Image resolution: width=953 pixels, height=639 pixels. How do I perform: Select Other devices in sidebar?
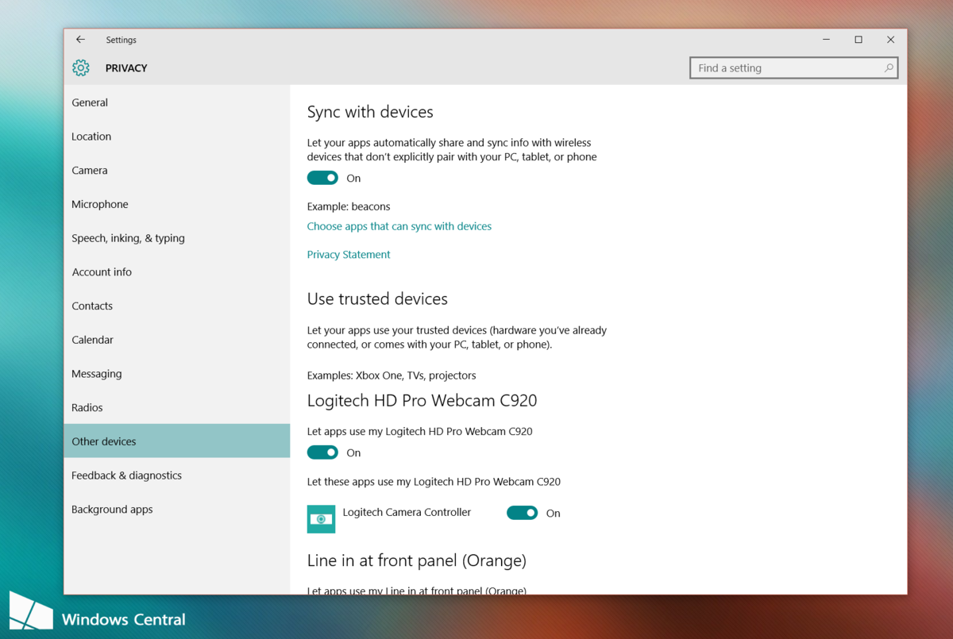click(177, 441)
